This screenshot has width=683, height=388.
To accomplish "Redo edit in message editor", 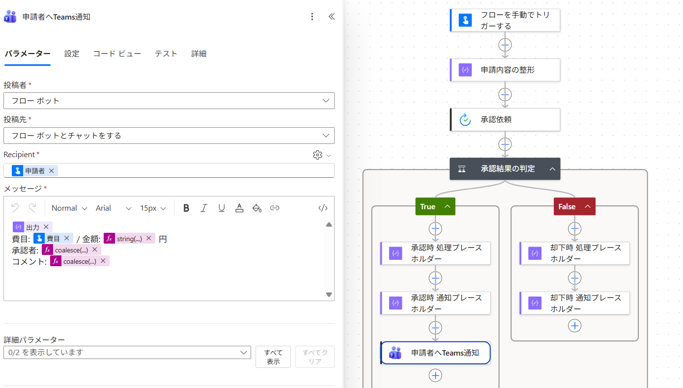I will pos(32,208).
